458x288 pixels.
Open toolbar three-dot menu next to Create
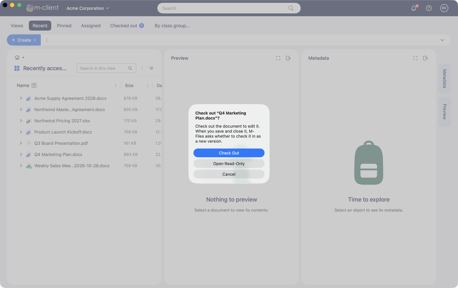[x=47, y=40]
